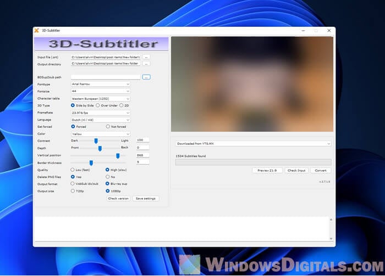This screenshot has height=276, width=385.
Task: Open the FrameRate dropdown showing 23.976 fps
Action: [101, 113]
